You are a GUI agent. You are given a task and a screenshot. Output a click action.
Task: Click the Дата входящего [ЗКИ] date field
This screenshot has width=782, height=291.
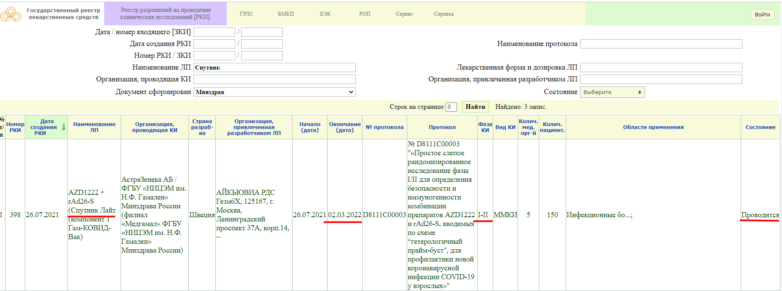(214, 32)
